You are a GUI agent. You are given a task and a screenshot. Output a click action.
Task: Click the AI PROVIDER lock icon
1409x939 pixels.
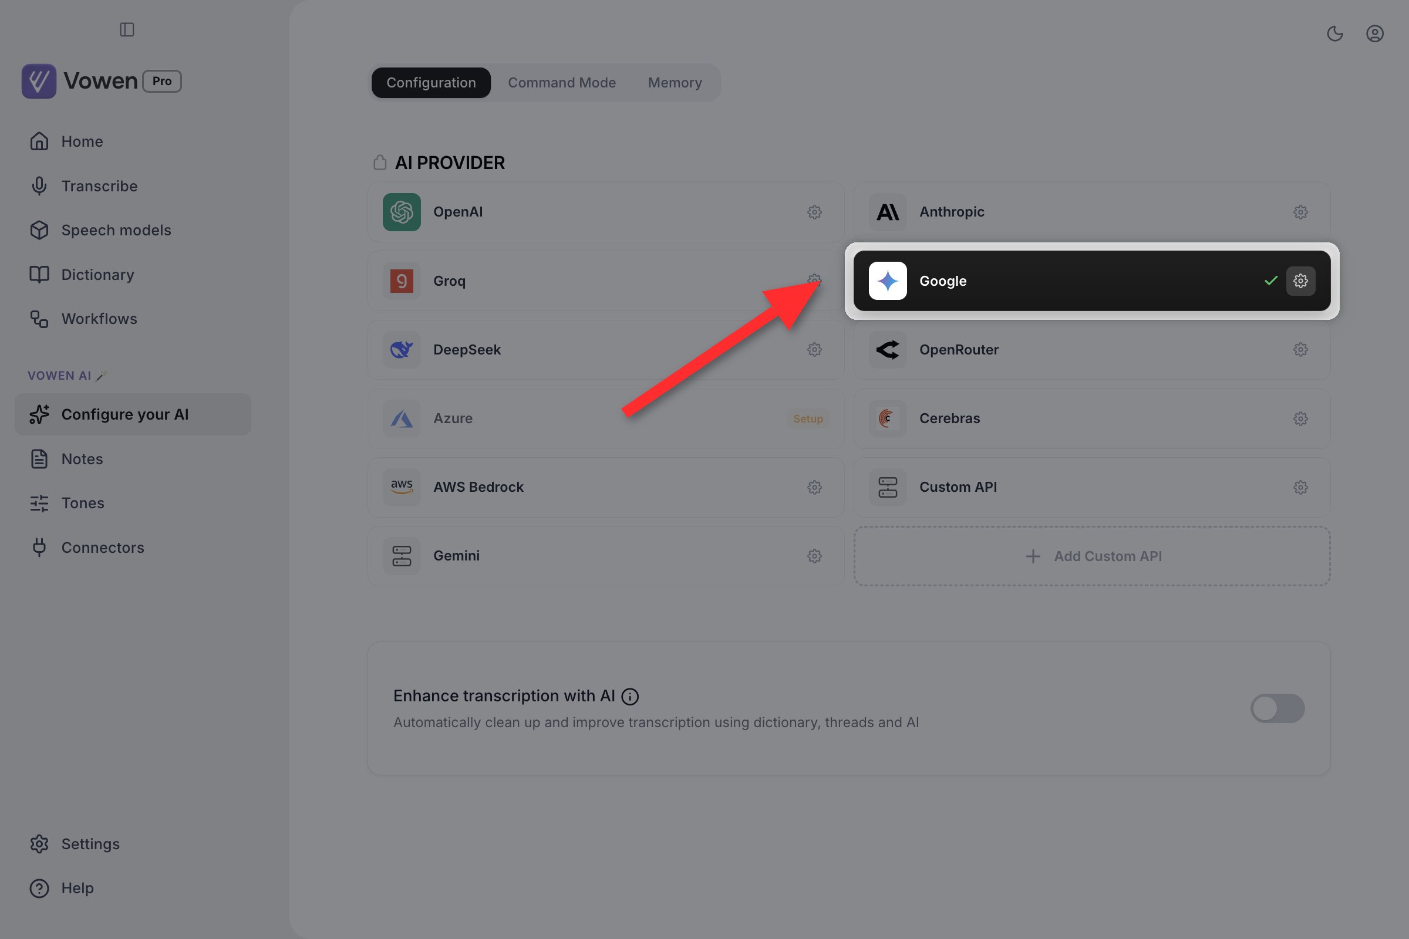380,163
